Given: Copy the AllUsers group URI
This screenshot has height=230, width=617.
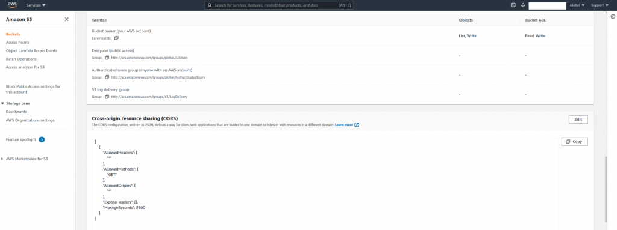Looking at the screenshot, I should tap(107, 58).
